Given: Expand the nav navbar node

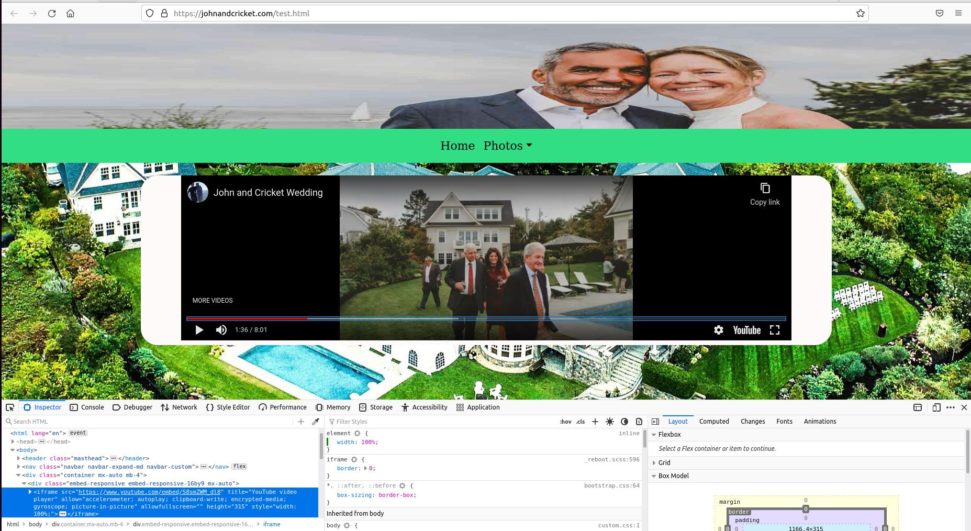Looking at the screenshot, I should [x=19, y=467].
